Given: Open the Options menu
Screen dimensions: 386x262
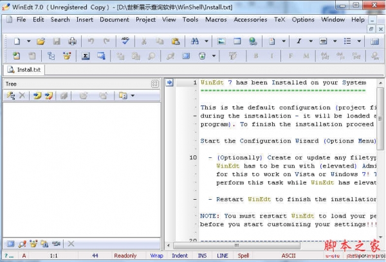Looking at the screenshot, I should (303, 19).
